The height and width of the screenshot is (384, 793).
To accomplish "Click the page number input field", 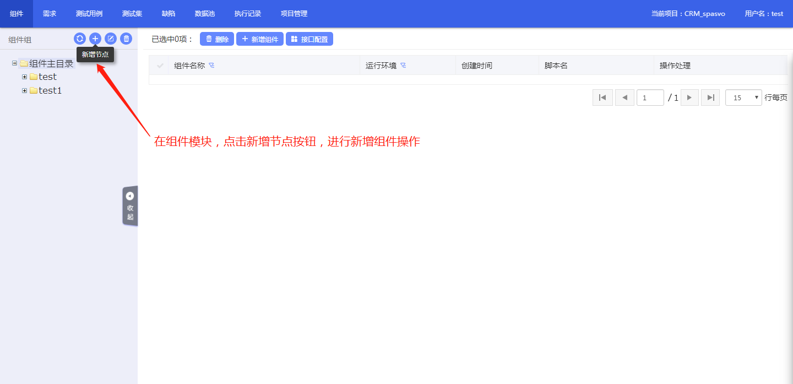I will pos(650,98).
